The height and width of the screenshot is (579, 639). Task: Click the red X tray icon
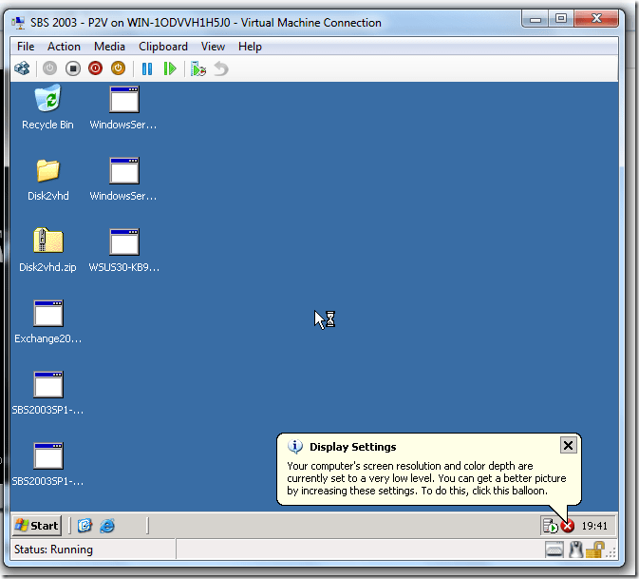(x=567, y=526)
